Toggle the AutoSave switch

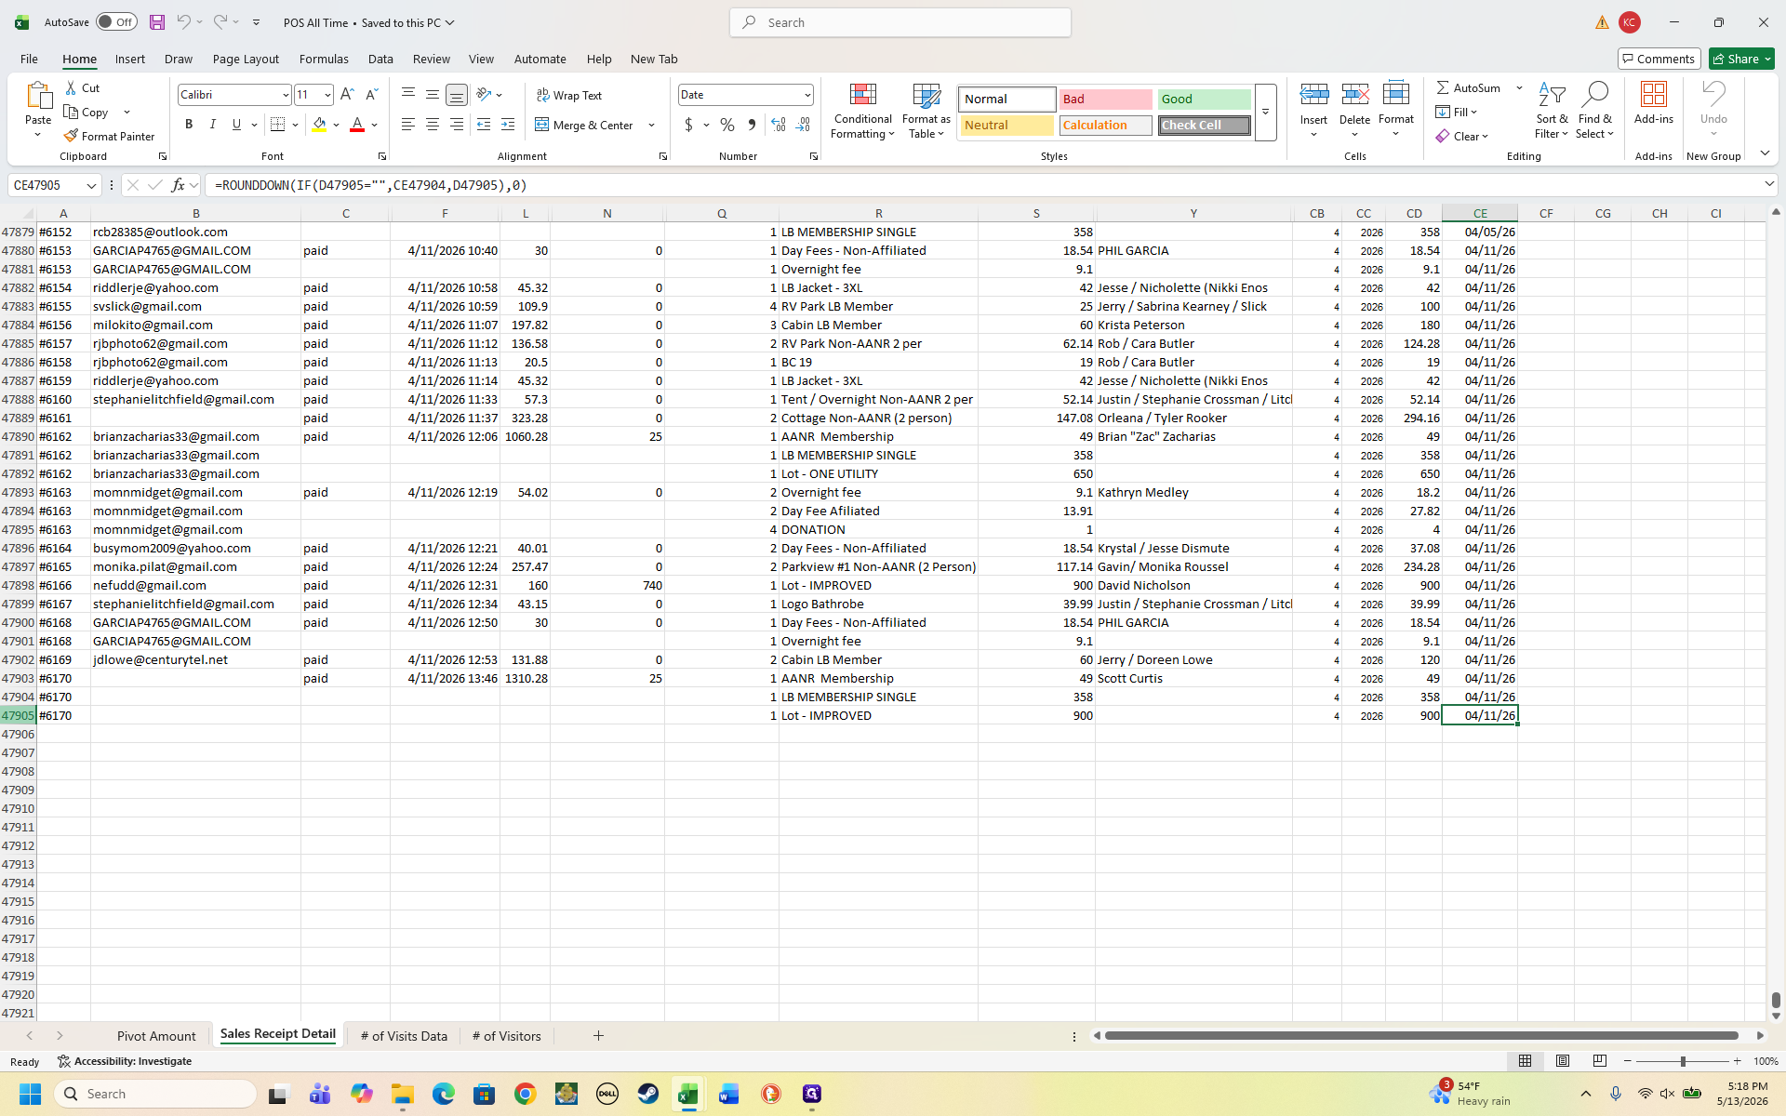[x=116, y=22]
